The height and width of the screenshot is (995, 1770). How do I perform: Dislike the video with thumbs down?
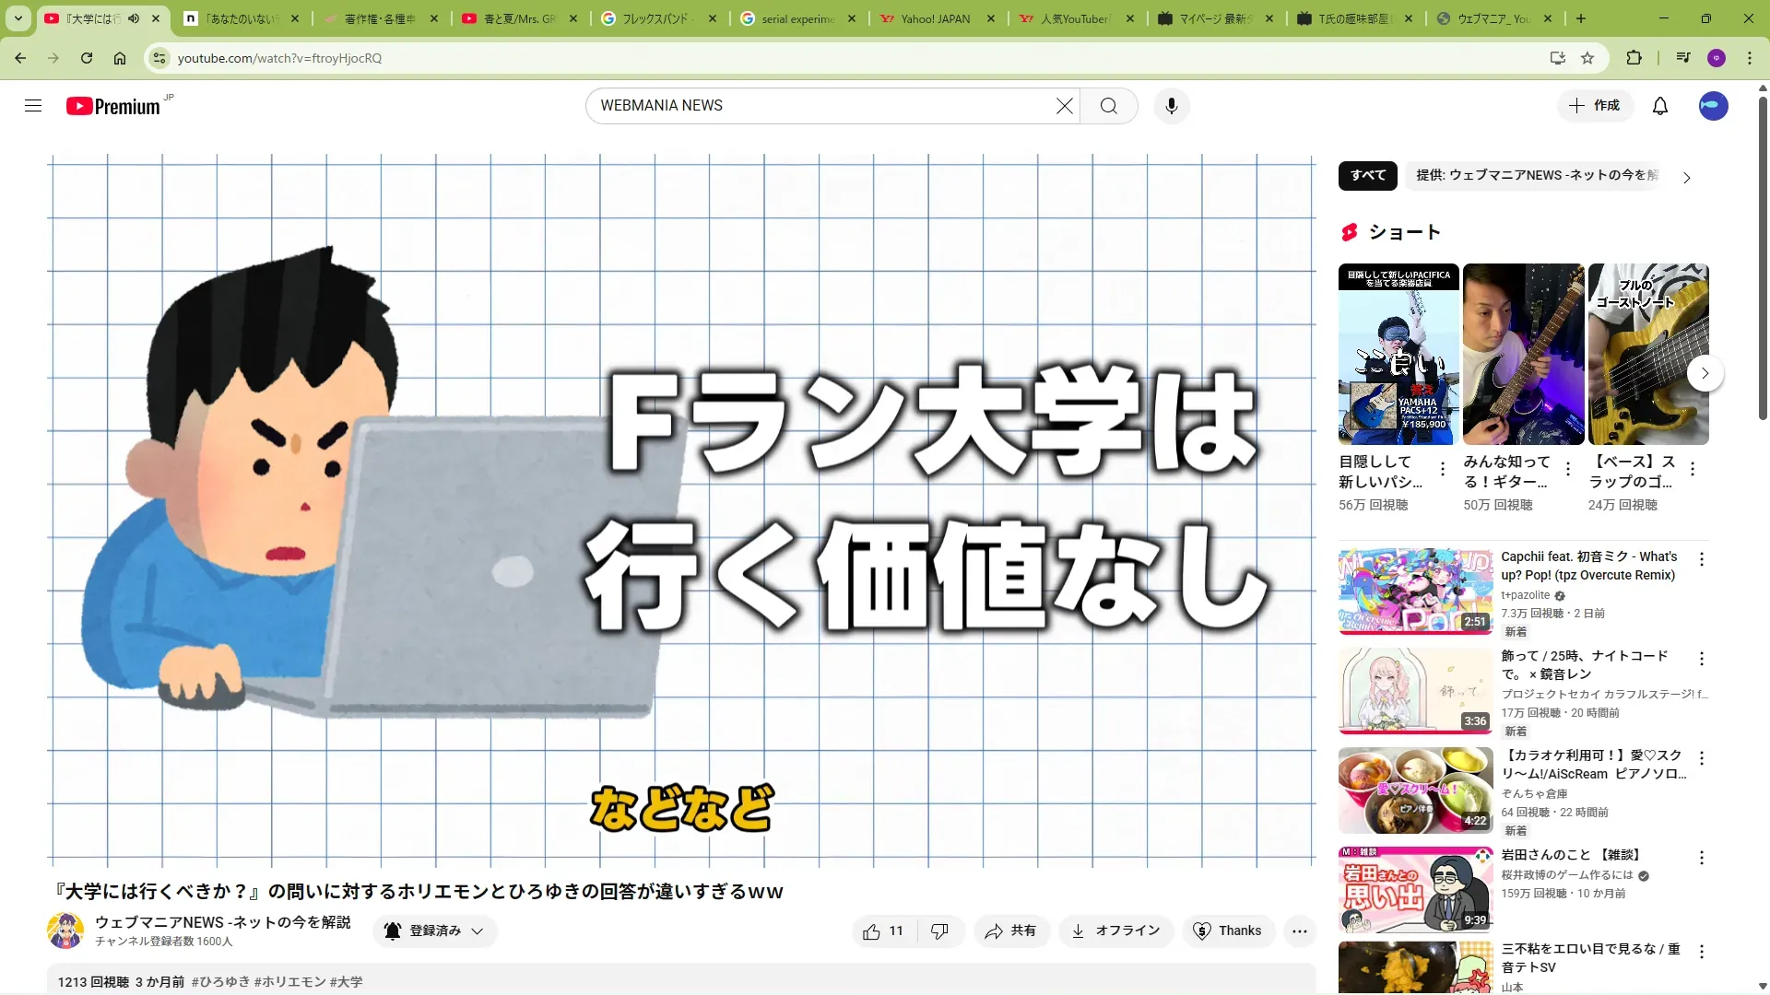[939, 931]
